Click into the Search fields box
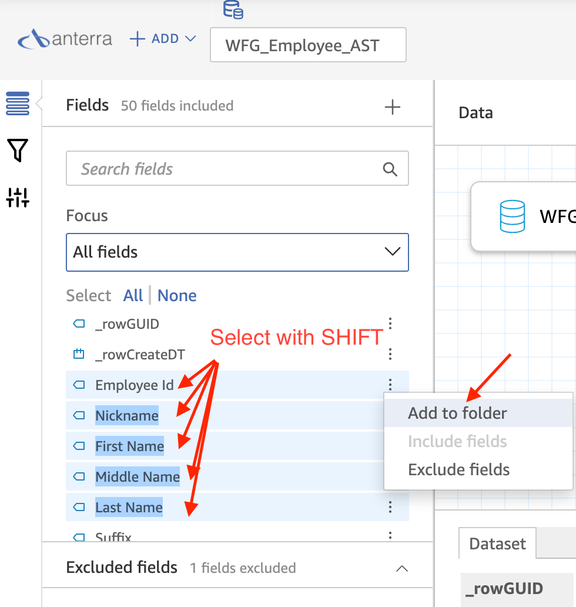 click(237, 168)
